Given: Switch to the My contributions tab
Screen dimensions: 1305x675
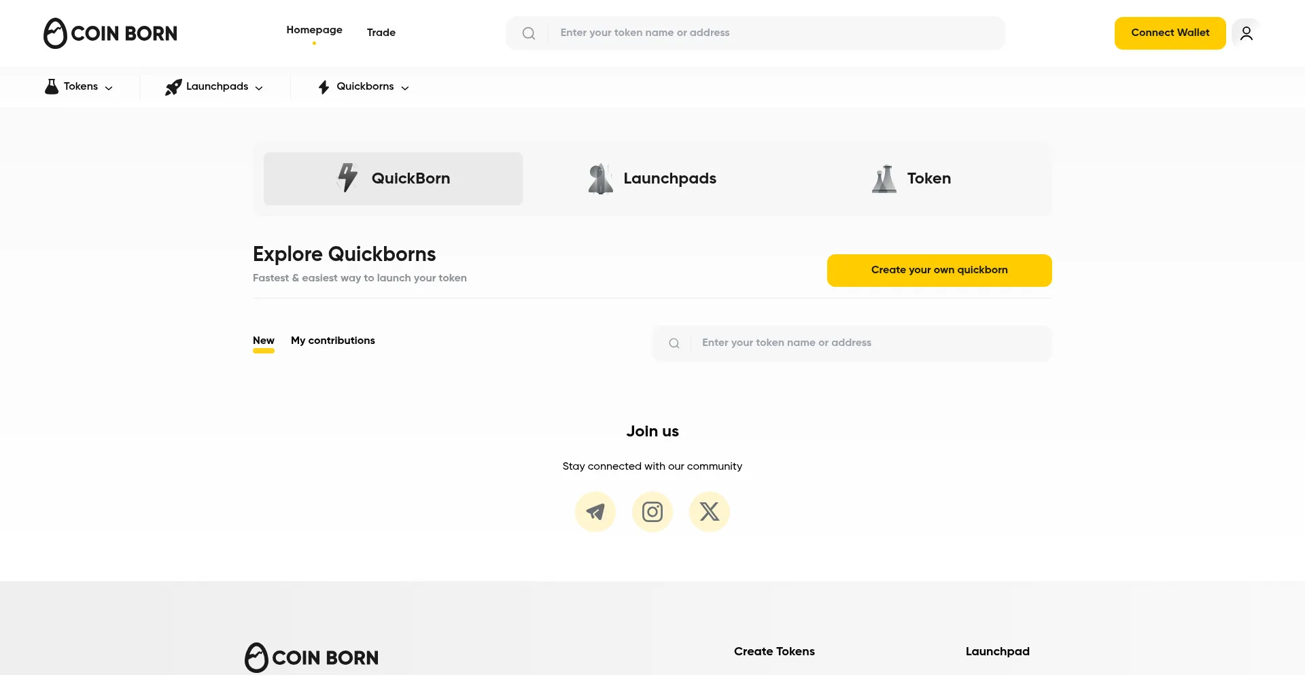Looking at the screenshot, I should click(332, 341).
